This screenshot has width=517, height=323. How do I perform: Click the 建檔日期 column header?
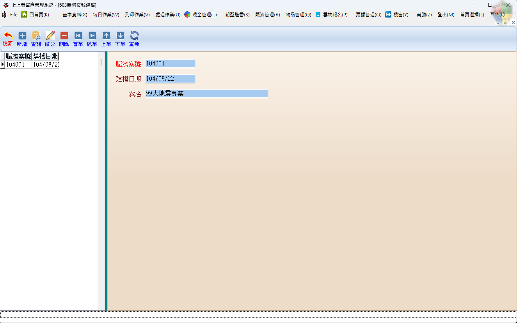coord(45,56)
